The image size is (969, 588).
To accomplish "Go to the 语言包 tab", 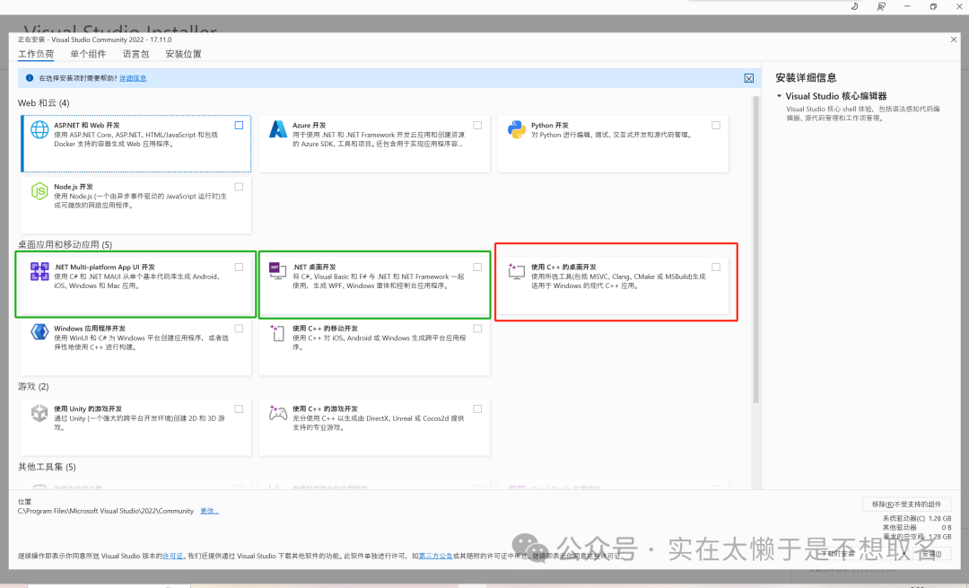I will (136, 54).
